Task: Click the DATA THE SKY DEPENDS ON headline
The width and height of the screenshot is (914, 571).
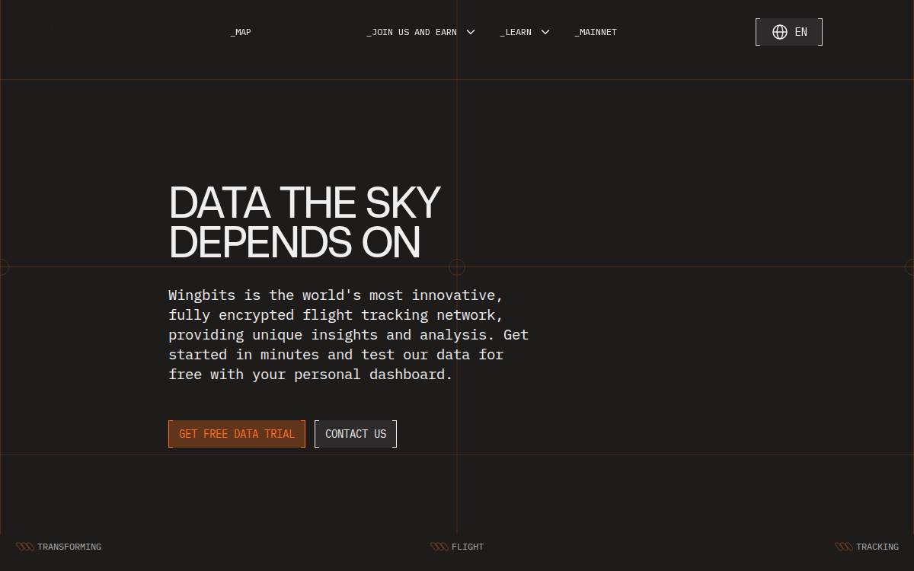Action: point(305,222)
